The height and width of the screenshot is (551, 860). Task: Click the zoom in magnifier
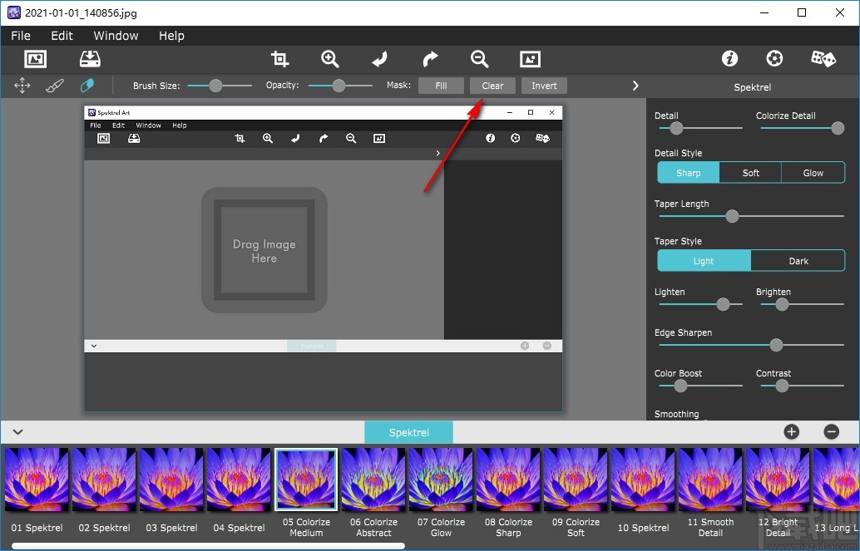pos(330,59)
